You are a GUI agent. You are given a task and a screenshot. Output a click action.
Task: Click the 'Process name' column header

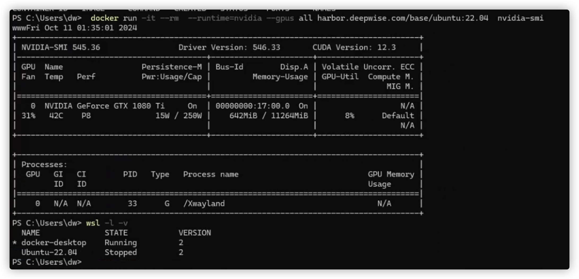pos(211,175)
